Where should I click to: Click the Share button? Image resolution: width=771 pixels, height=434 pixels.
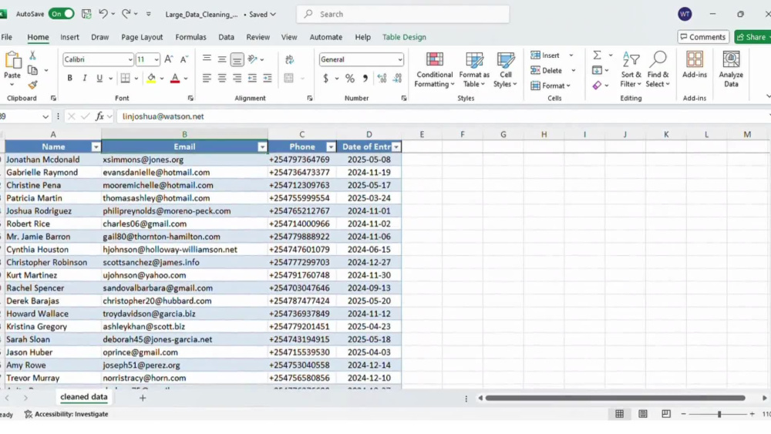click(752, 37)
